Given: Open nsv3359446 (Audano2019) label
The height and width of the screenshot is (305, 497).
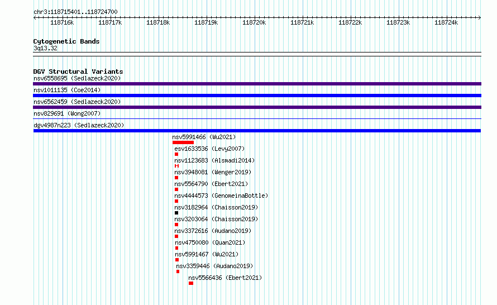Looking at the screenshot, I should pos(214,266).
